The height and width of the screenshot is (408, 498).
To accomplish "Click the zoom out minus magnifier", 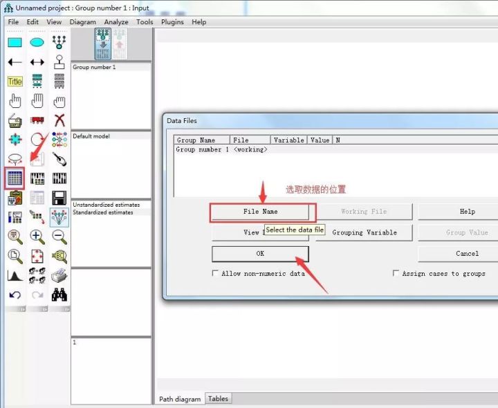I will pos(59,237).
